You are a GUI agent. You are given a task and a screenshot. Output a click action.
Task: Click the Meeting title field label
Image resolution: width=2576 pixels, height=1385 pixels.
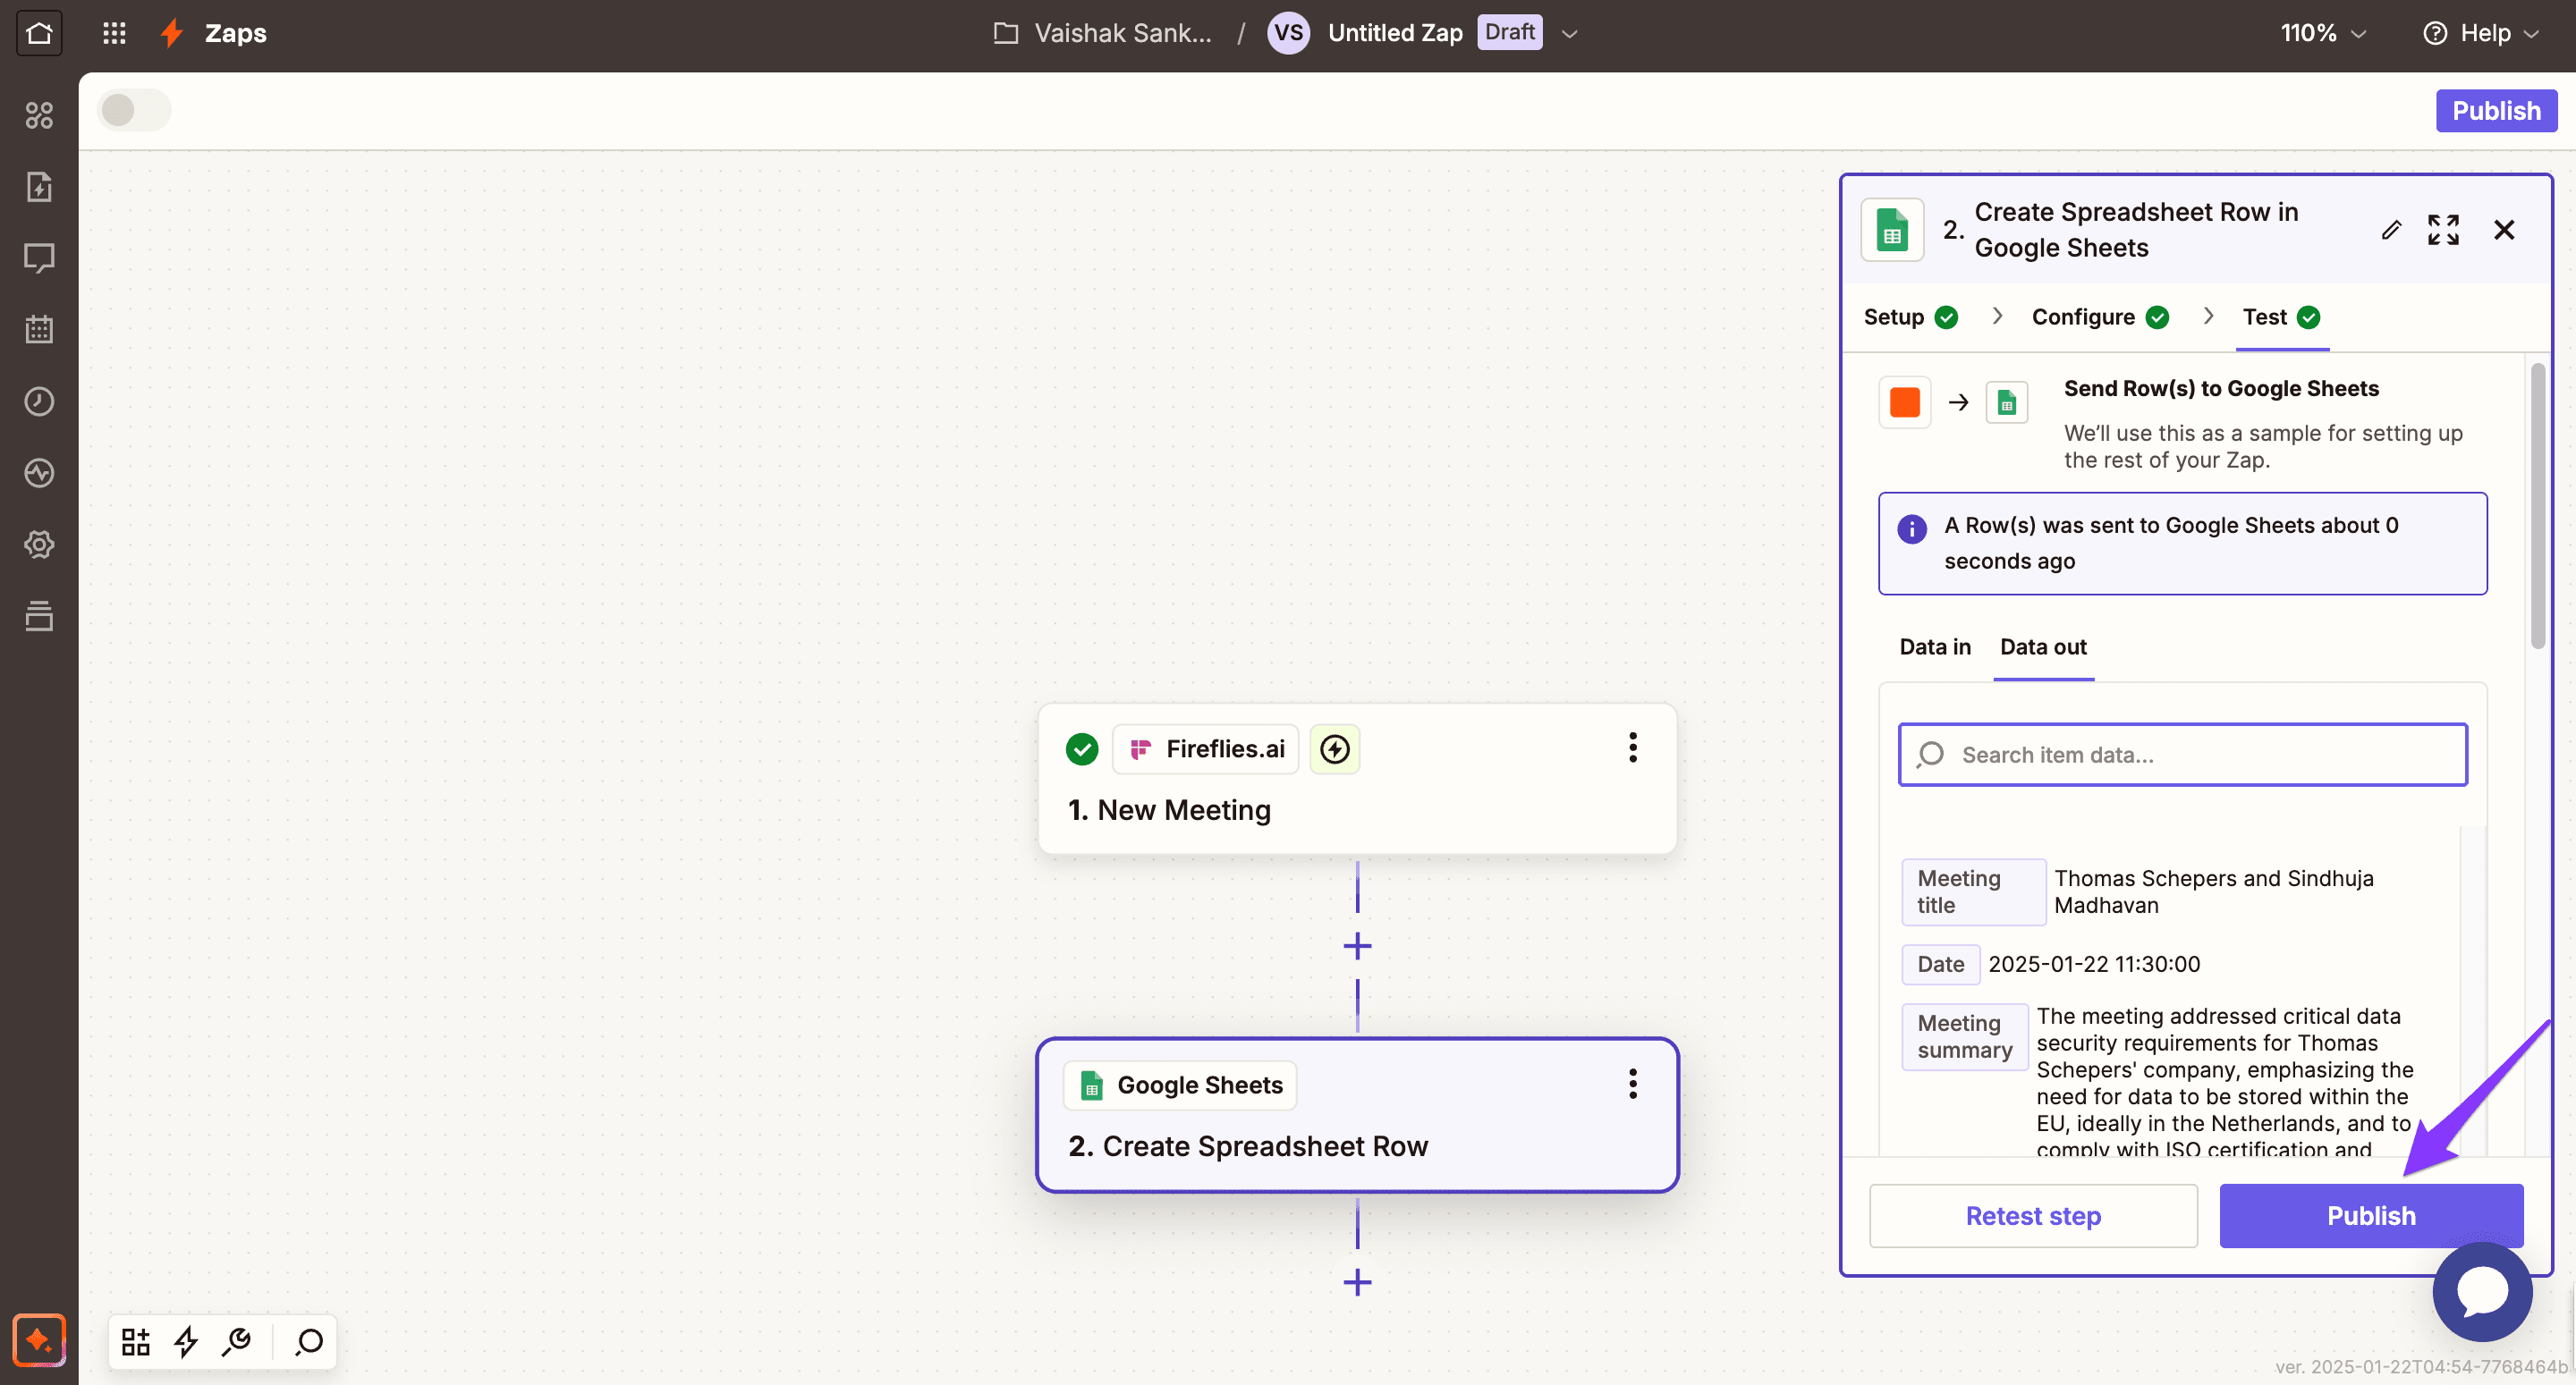(1973, 892)
